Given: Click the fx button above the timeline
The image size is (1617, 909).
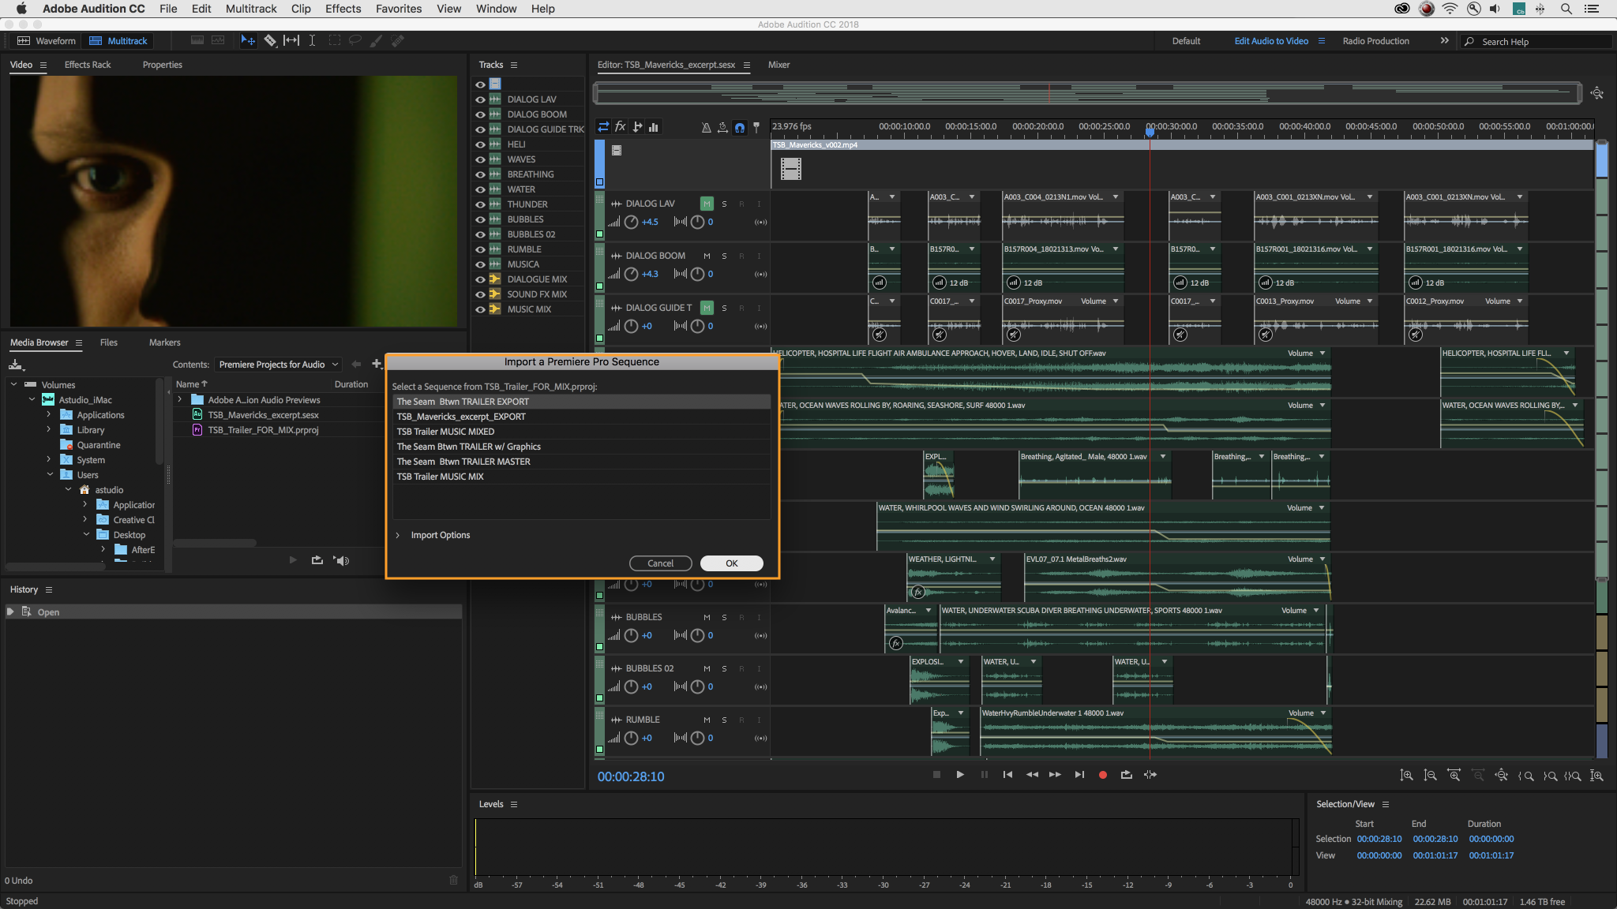Looking at the screenshot, I should pyautogui.click(x=621, y=126).
